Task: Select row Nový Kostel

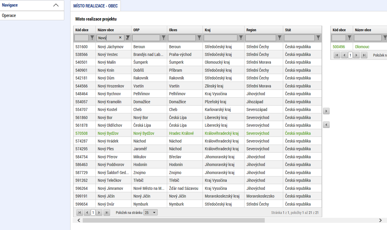Action: tap(198, 109)
